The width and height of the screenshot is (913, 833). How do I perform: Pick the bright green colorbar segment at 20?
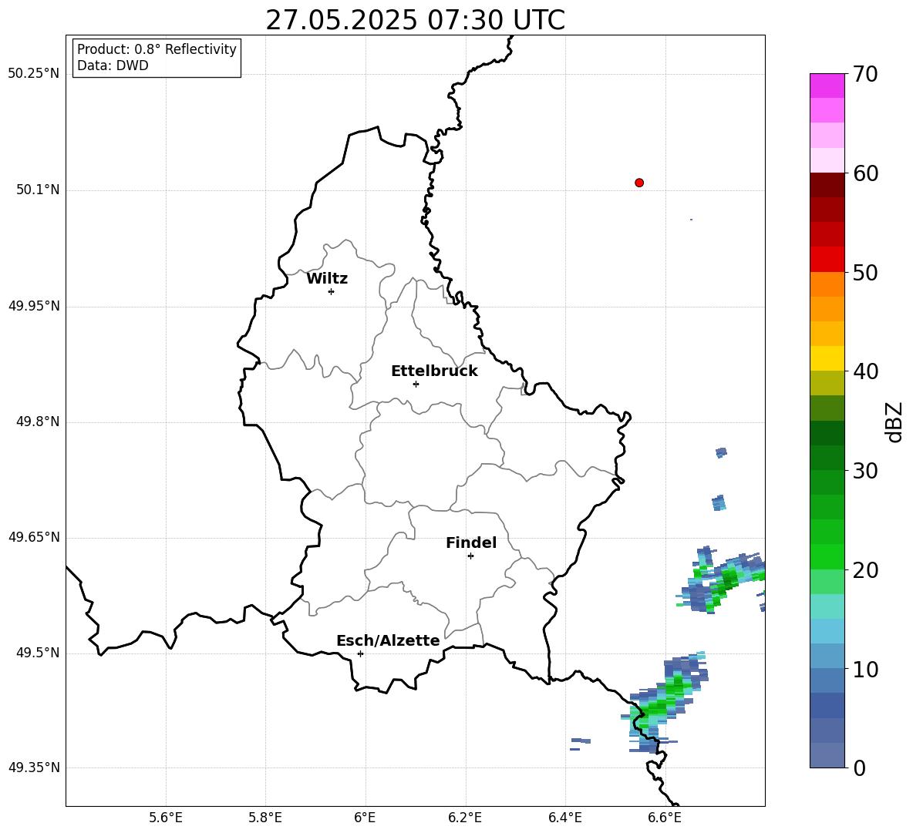coord(827,556)
